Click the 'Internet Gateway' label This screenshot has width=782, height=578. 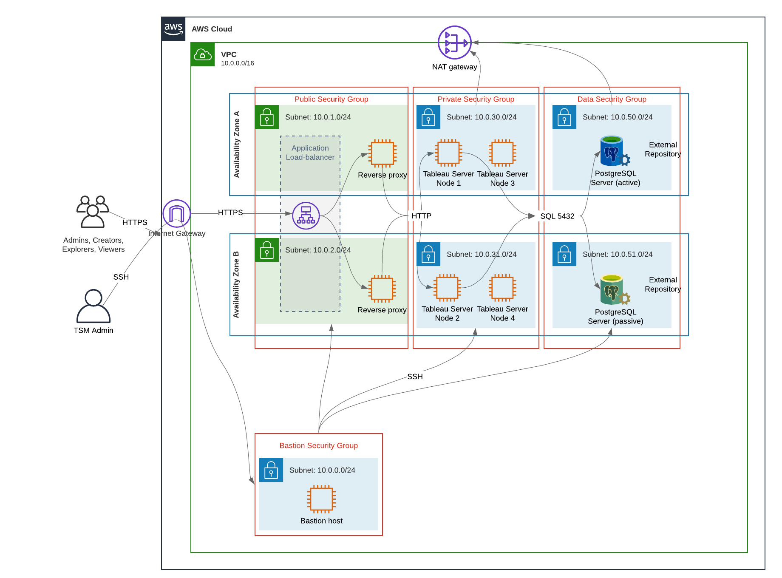tap(177, 233)
